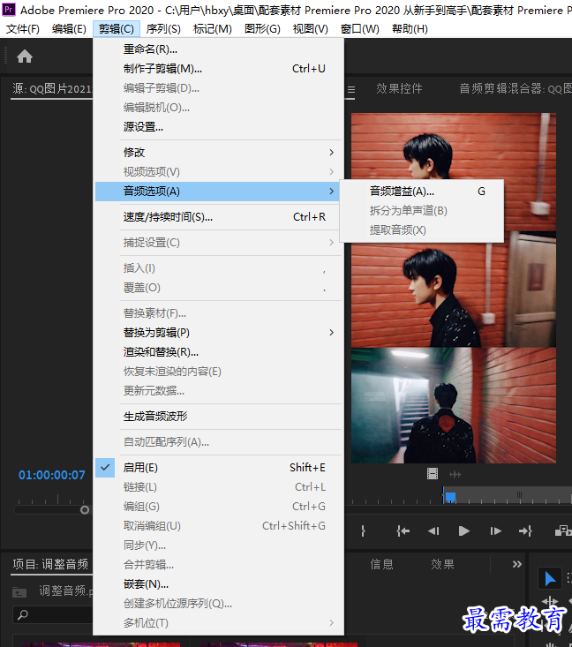Click the zoom scrollbar circular handle
The height and width of the screenshot is (647, 572).
tap(85, 510)
